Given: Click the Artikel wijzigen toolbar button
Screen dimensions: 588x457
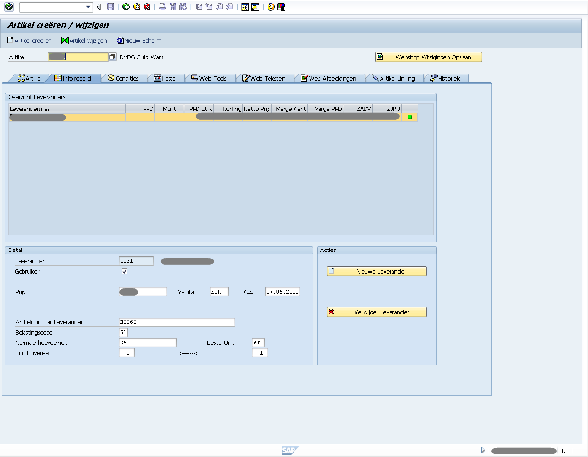Looking at the screenshot, I should tap(84, 41).
